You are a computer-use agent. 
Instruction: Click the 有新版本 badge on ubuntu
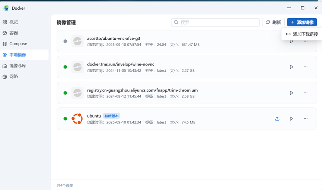pyautogui.click(x=111, y=116)
